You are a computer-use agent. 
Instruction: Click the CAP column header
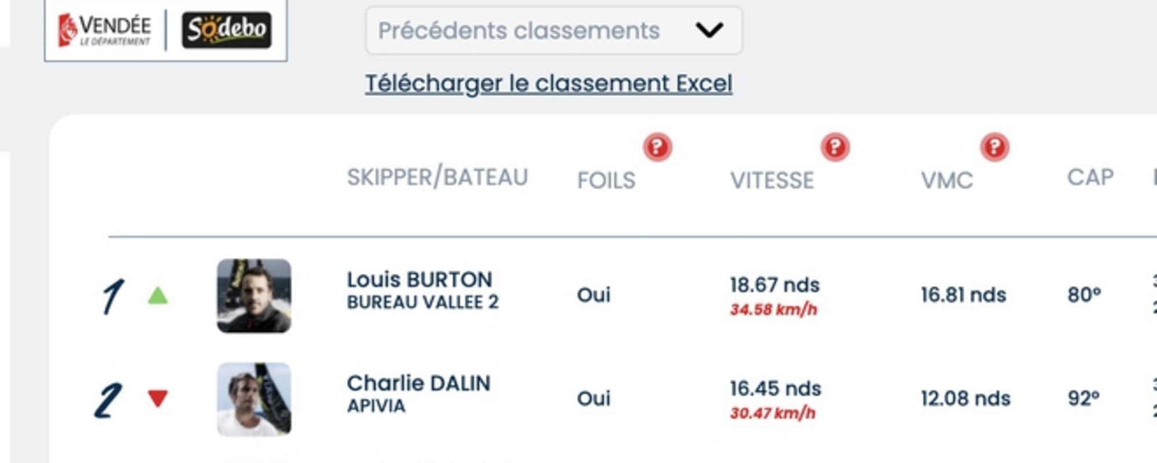(x=1090, y=177)
